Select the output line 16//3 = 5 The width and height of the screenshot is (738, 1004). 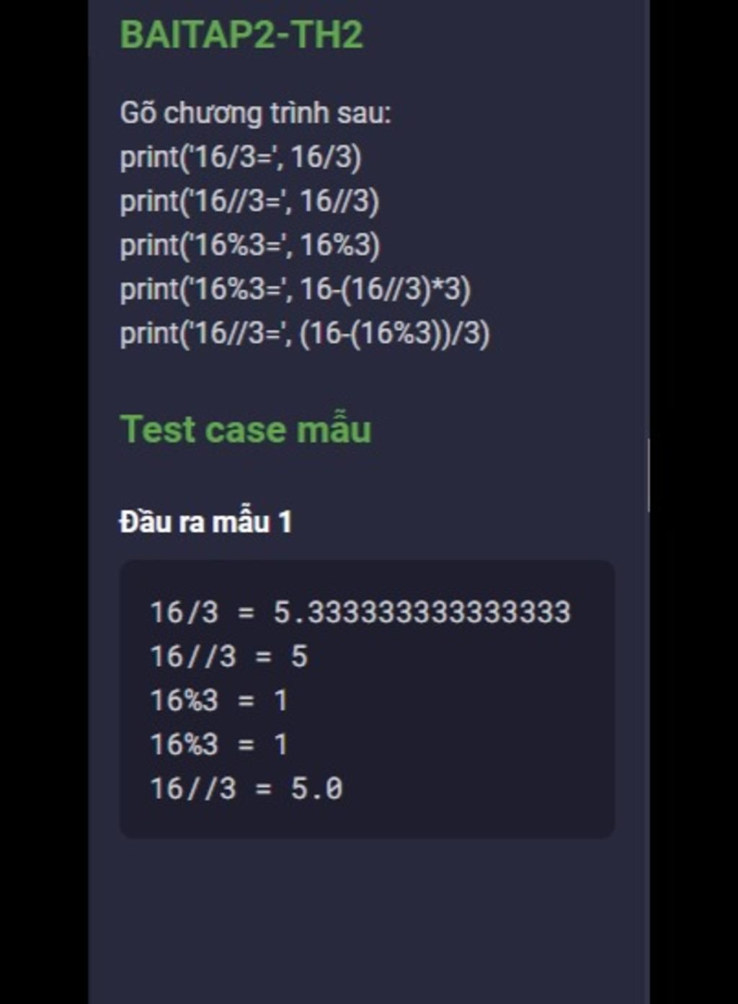pyautogui.click(x=228, y=657)
